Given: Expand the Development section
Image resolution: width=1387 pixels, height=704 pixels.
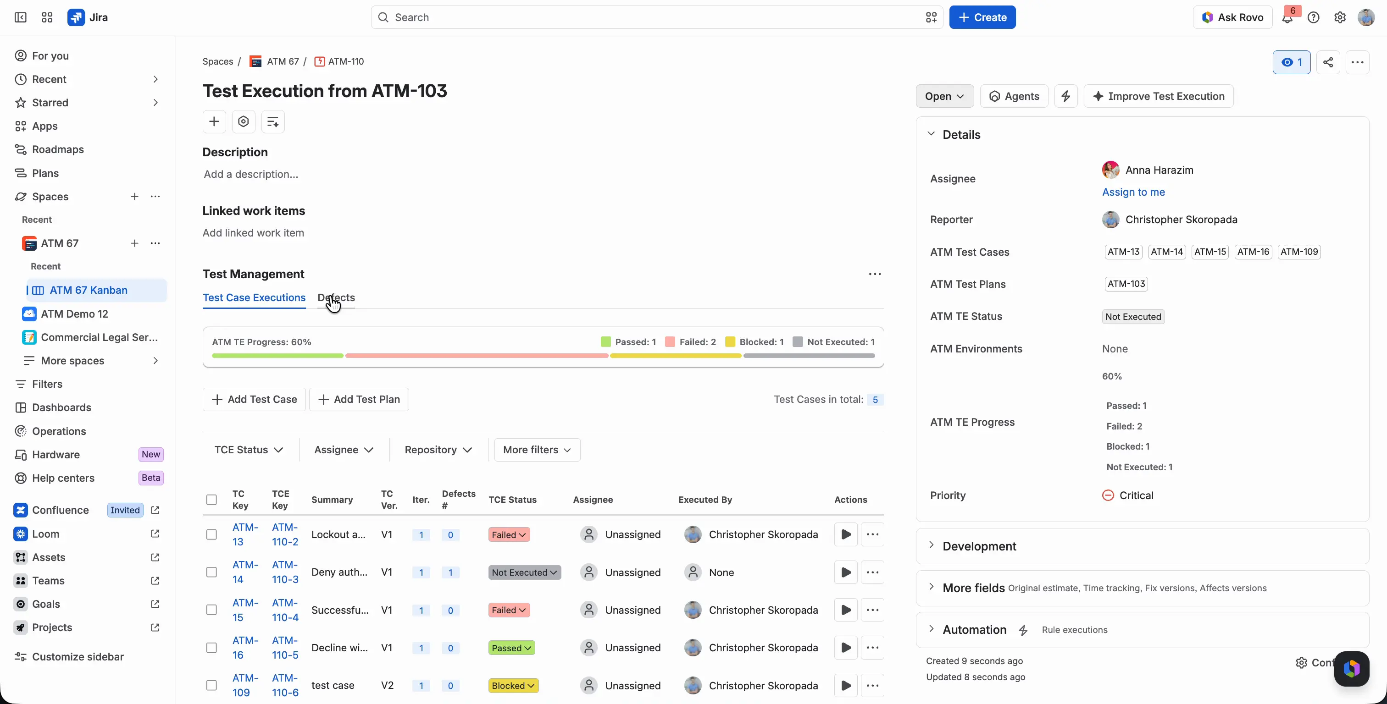Looking at the screenshot, I should pyautogui.click(x=931, y=546).
